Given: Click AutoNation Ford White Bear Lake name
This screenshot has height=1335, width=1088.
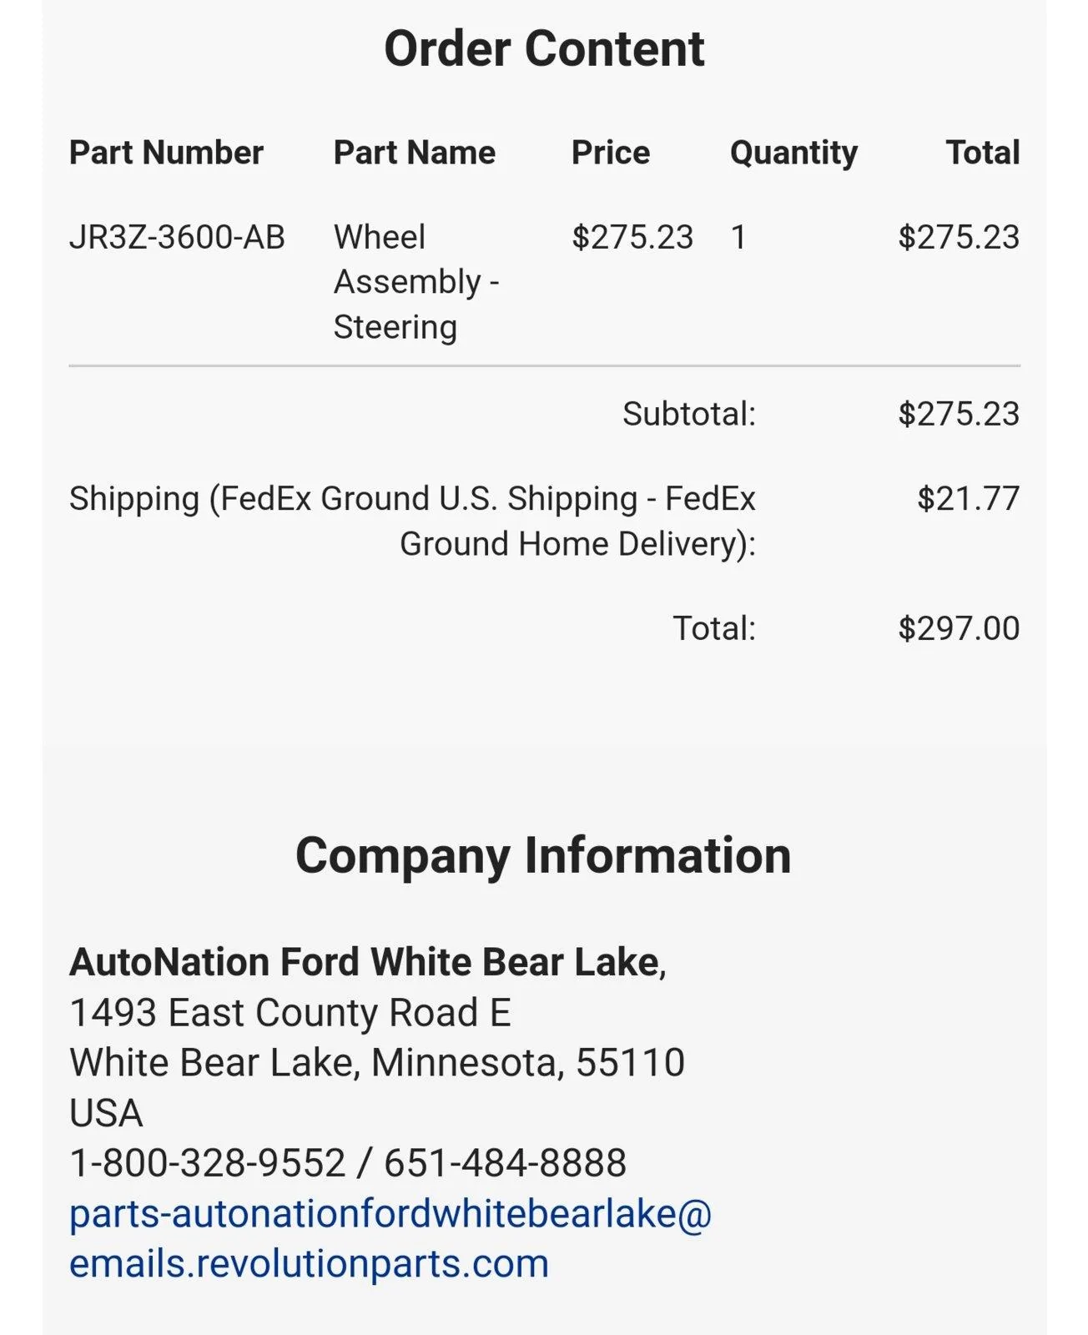Looking at the screenshot, I should click(365, 962).
